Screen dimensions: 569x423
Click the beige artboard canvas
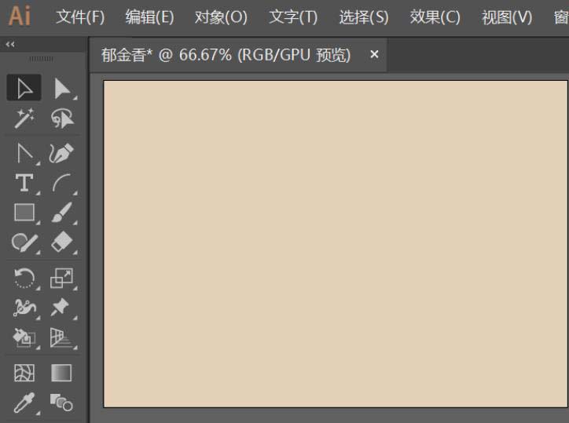(x=336, y=244)
